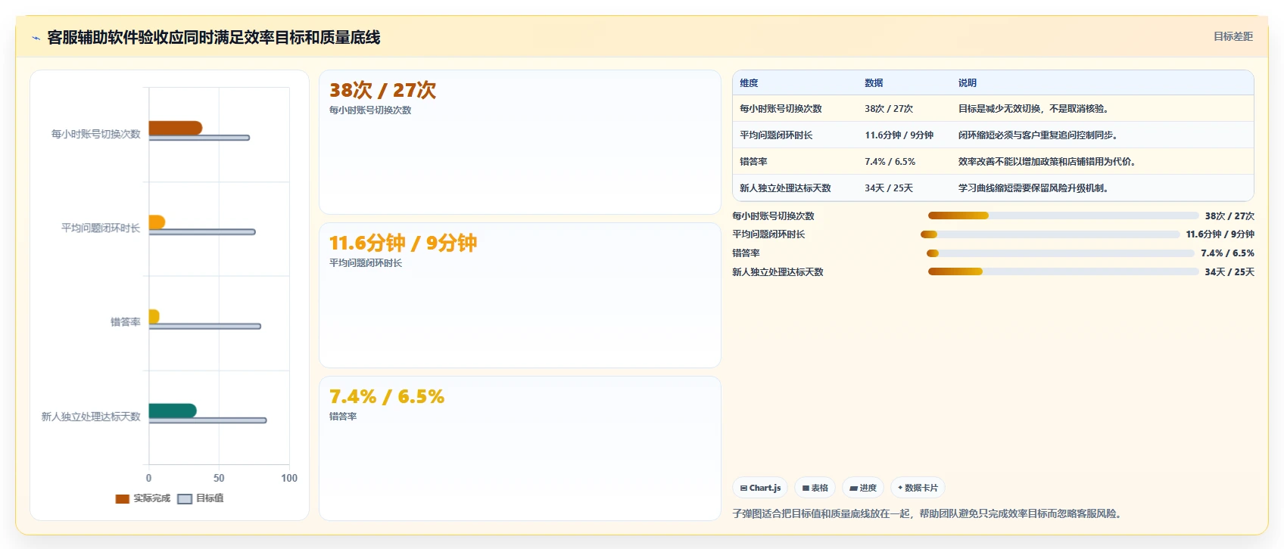Click the 数据卡片 tag chip

(x=918, y=488)
